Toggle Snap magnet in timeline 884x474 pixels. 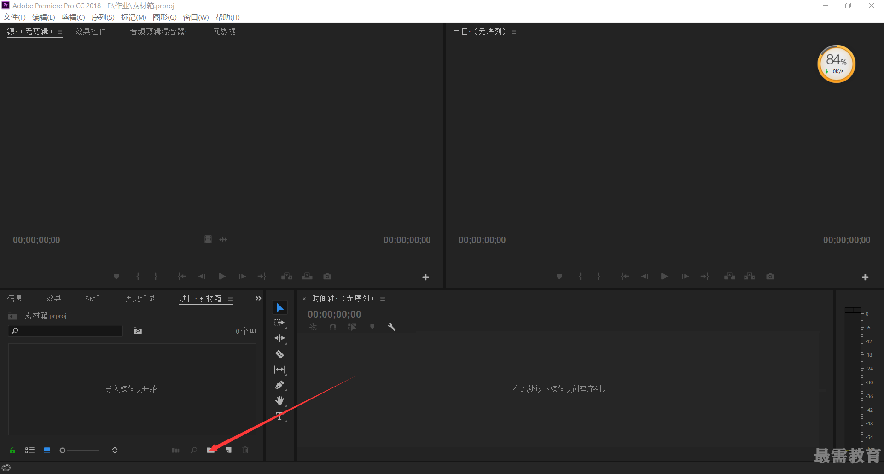(x=333, y=327)
